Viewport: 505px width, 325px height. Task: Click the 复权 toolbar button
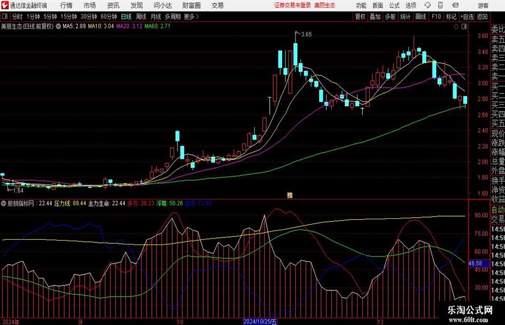[x=360, y=17]
